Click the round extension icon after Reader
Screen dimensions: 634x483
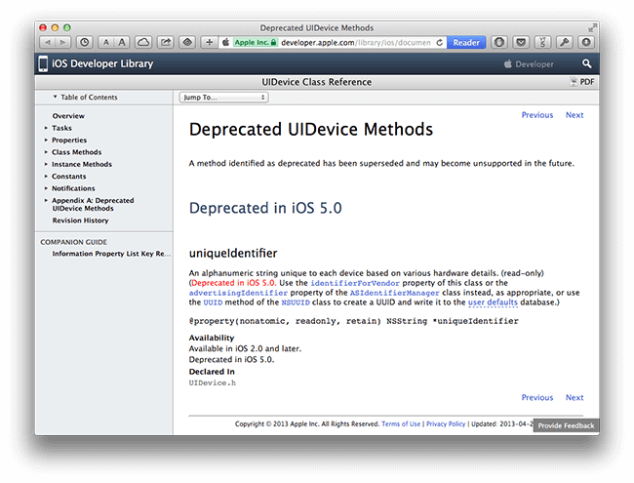499,42
